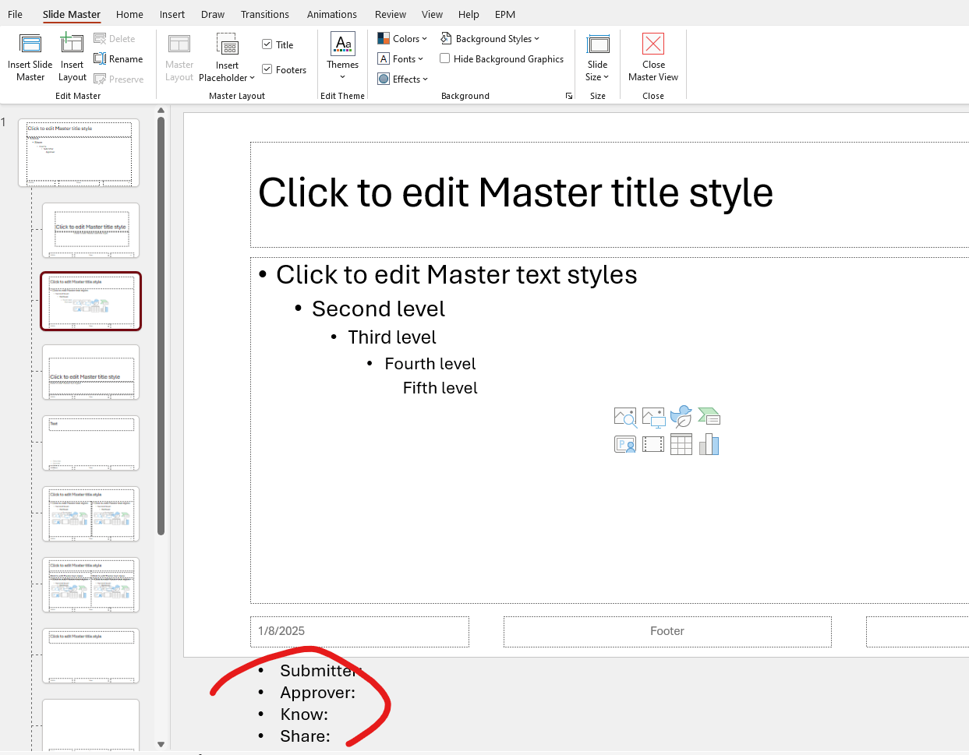Image resolution: width=969 pixels, height=755 pixels.
Task: Open the EPM tab
Action: tap(505, 14)
